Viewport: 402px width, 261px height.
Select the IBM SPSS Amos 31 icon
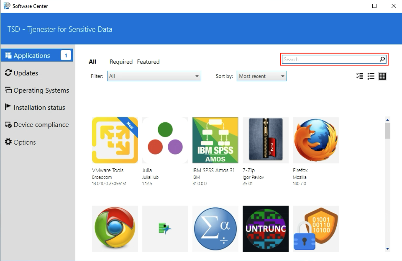(215, 140)
